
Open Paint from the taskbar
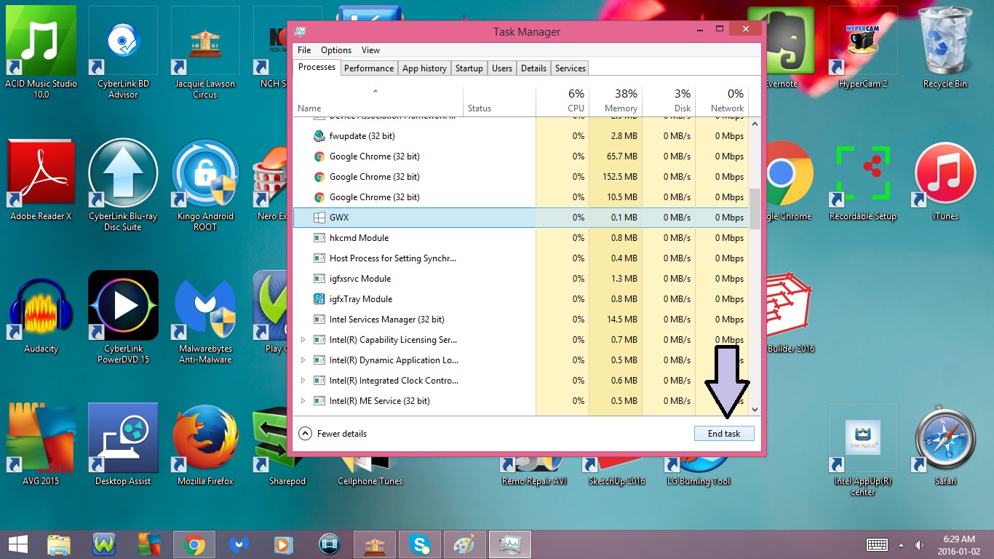coord(464,544)
